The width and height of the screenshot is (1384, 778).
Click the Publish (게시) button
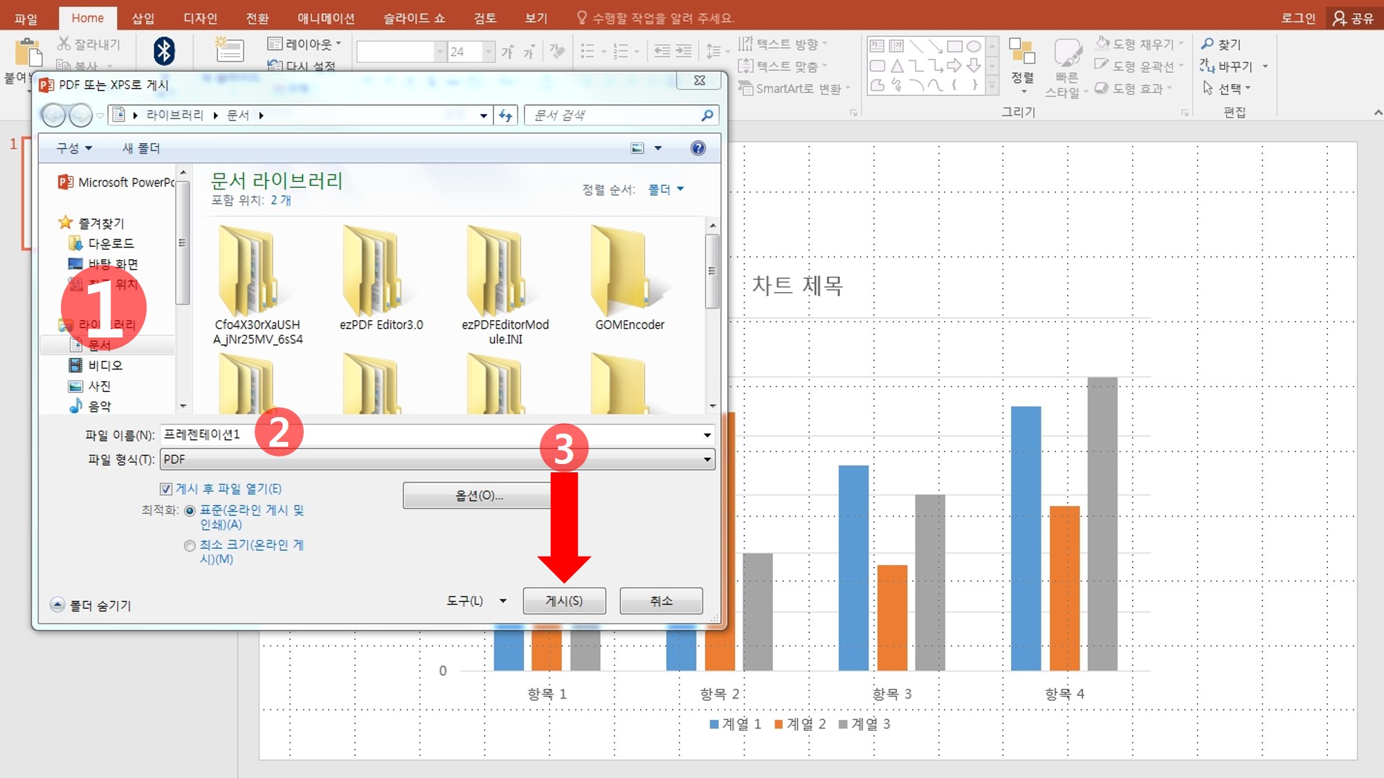pos(564,601)
